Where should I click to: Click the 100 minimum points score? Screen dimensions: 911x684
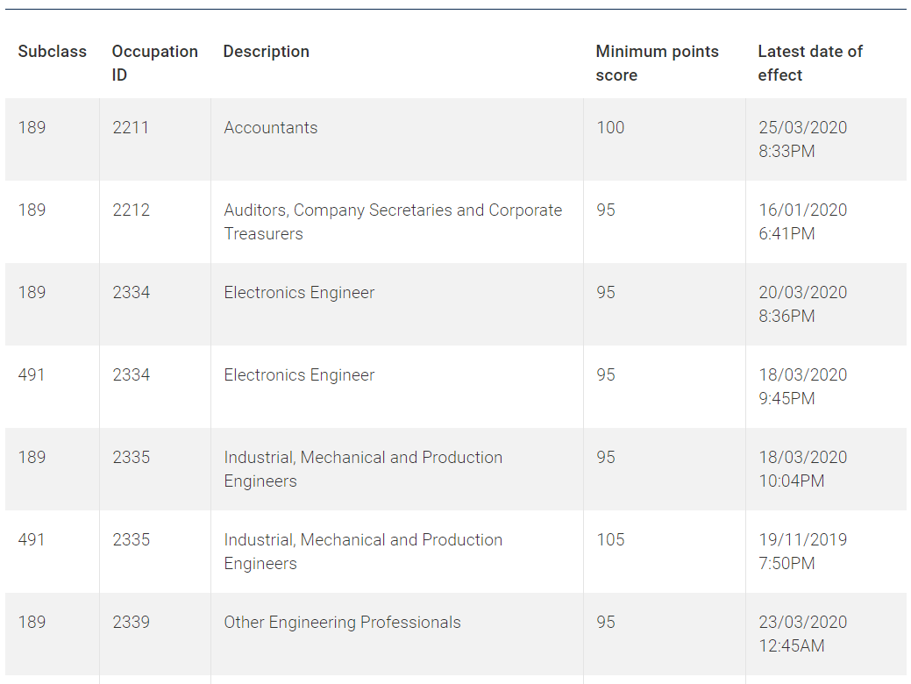tap(610, 128)
